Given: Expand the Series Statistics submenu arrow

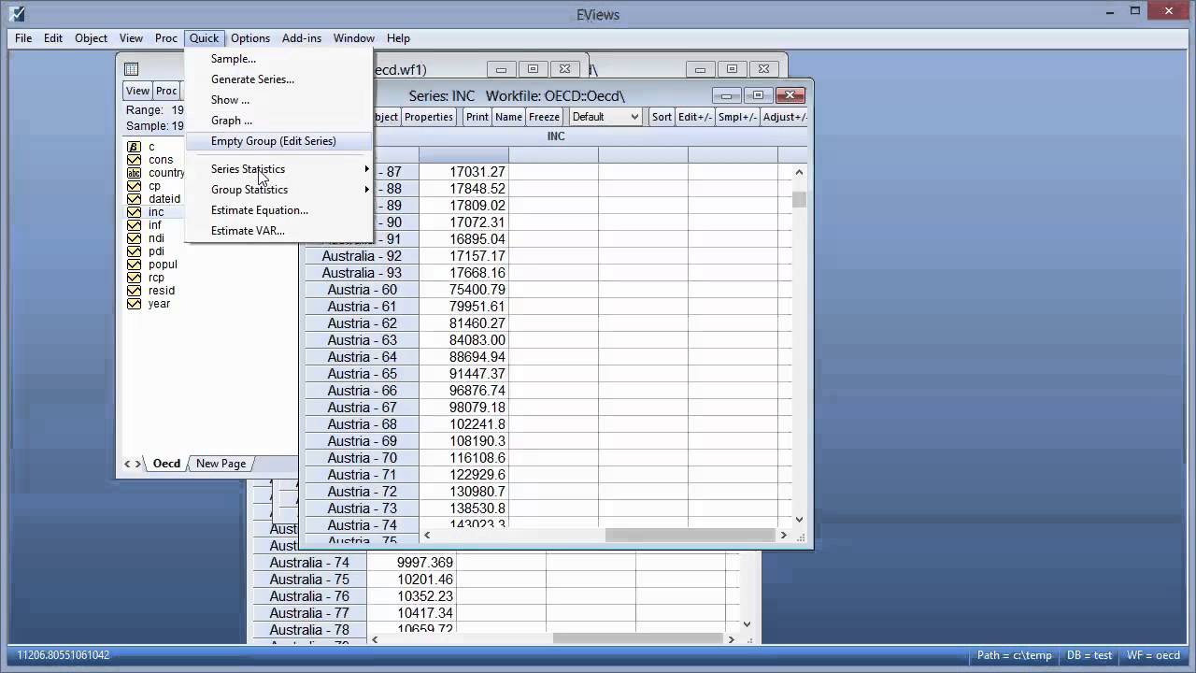Looking at the screenshot, I should point(367,169).
